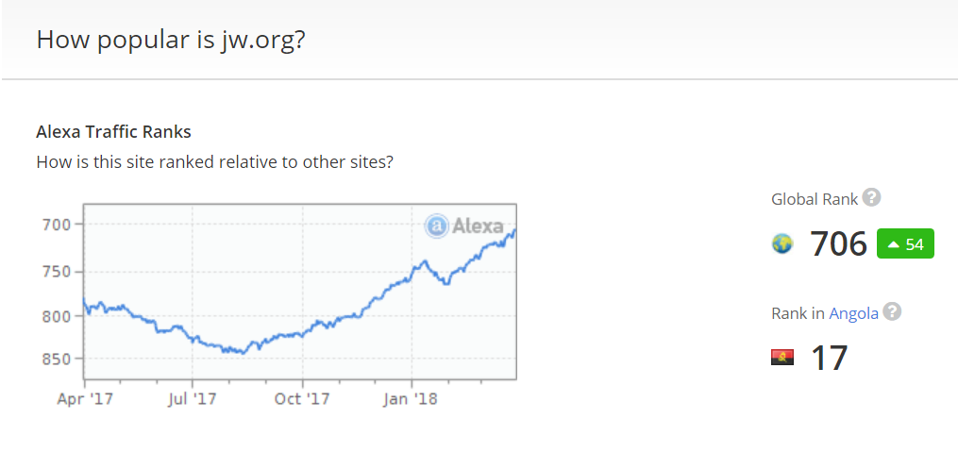The width and height of the screenshot is (958, 452).
Task: Click the Angola flag icon
Action: (x=782, y=358)
